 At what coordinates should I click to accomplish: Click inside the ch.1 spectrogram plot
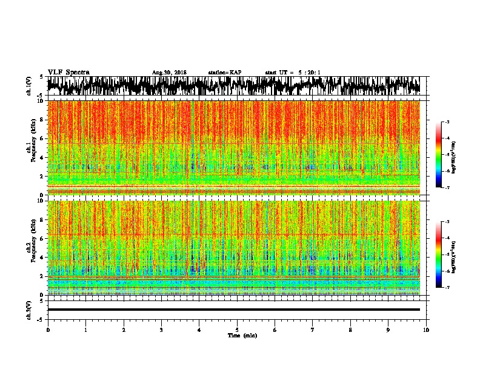[x=234, y=148]
